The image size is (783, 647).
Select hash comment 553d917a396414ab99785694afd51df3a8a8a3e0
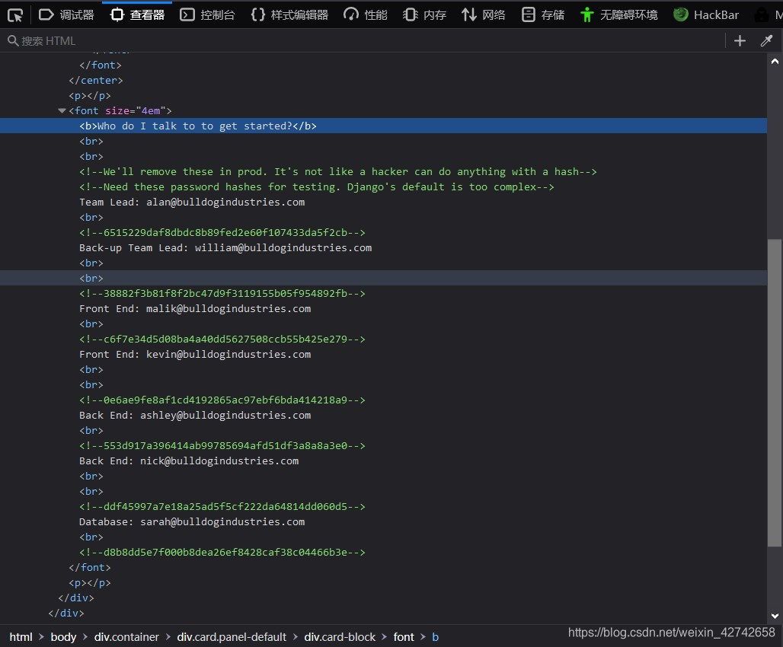[222, 446]
